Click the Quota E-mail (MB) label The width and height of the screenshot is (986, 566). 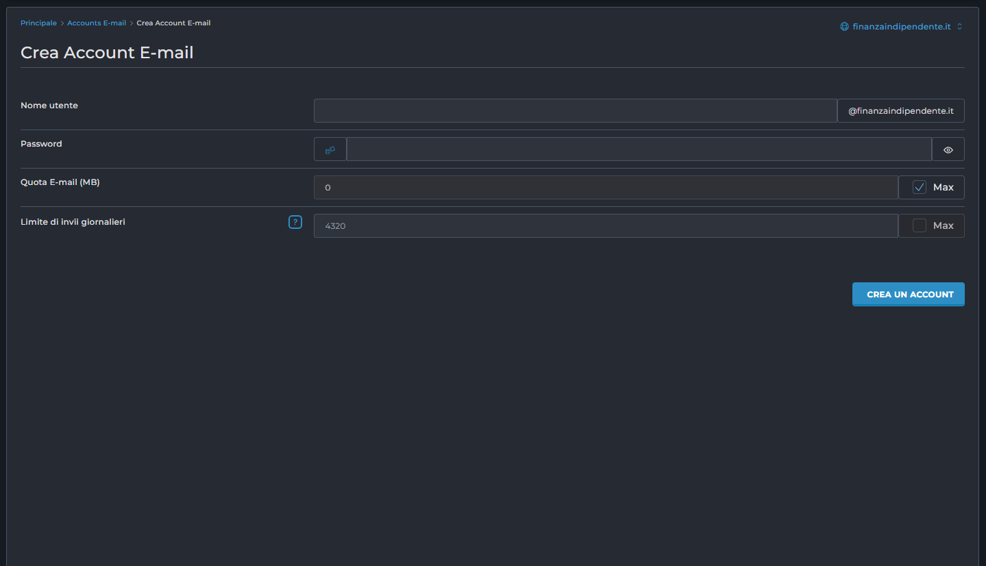click(x=60, y=182)
